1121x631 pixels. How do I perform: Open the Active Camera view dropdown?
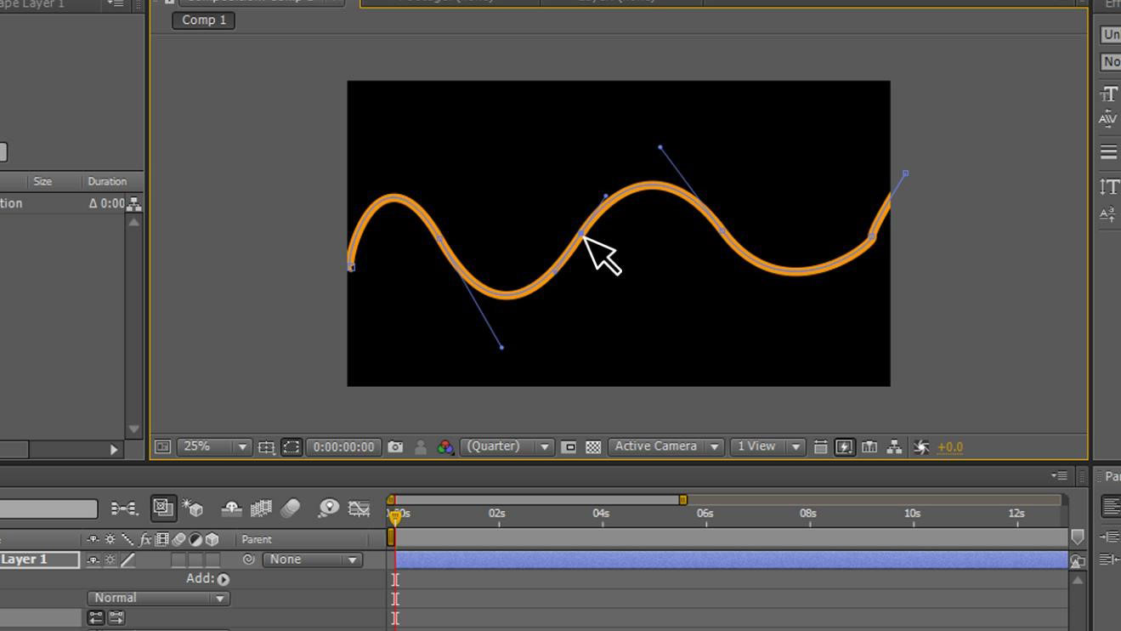[665, 447]
